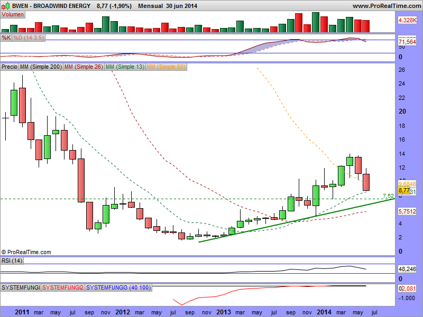Select the Volumen indicator label
This screenshot has width=423, height=317.
coord(13,15)
